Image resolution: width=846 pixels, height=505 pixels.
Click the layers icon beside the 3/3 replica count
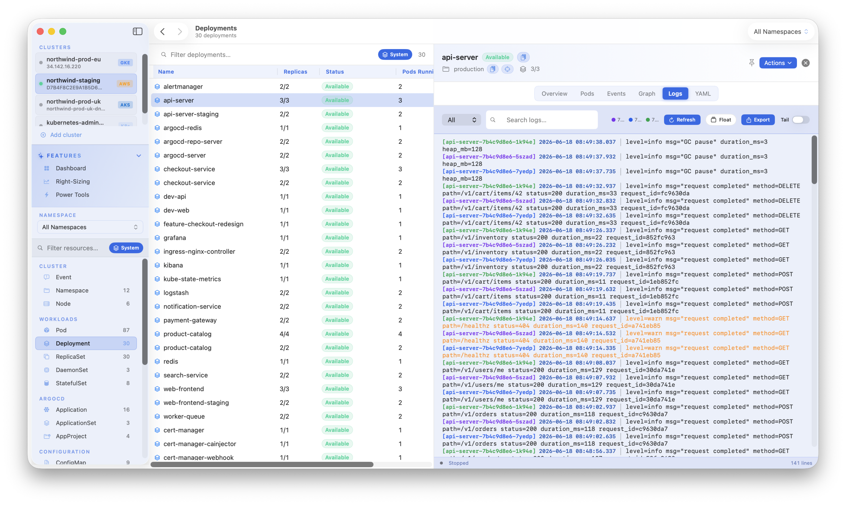pyautogui.click(x=523, y=69)
